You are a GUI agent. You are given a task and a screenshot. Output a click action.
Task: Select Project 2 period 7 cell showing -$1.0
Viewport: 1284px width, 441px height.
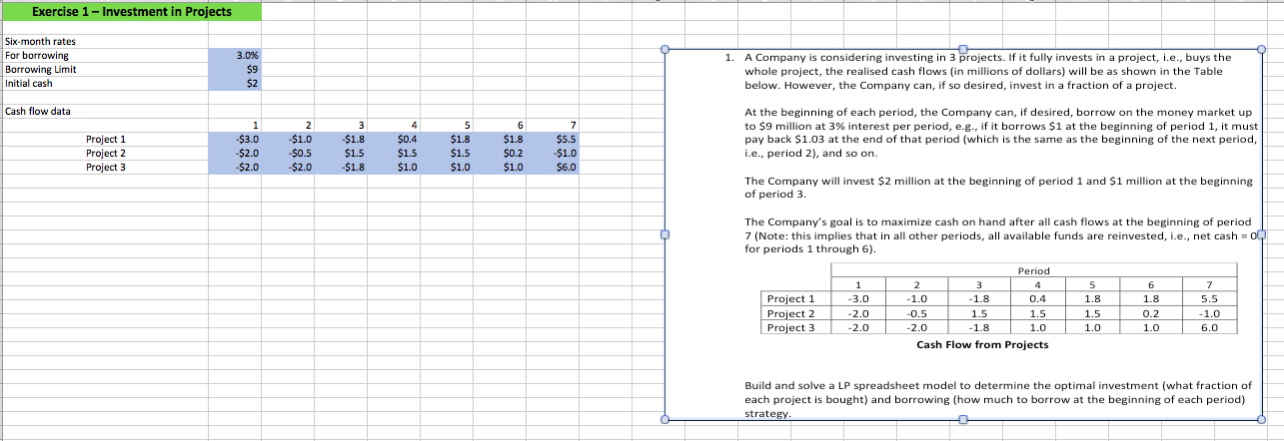click(552, 154)
